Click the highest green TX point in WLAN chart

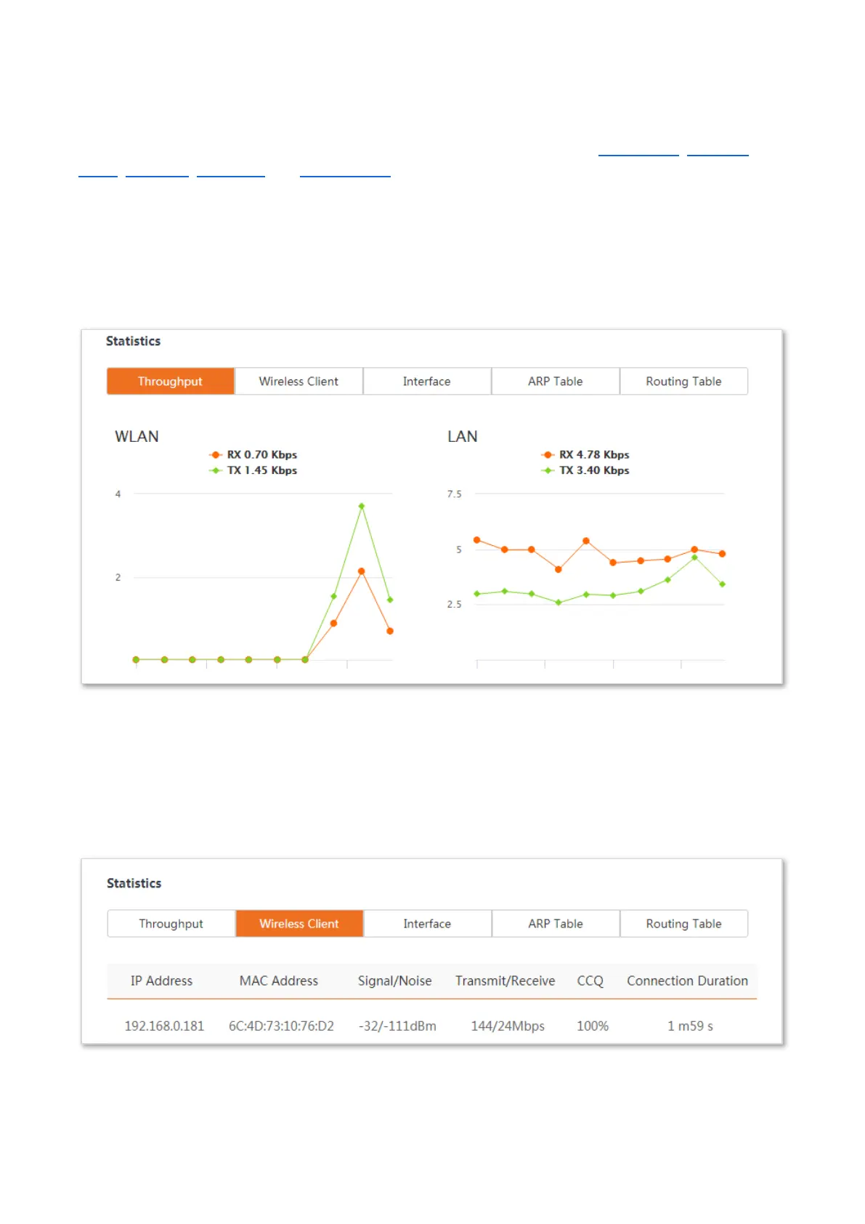click(x=362, y=506)
